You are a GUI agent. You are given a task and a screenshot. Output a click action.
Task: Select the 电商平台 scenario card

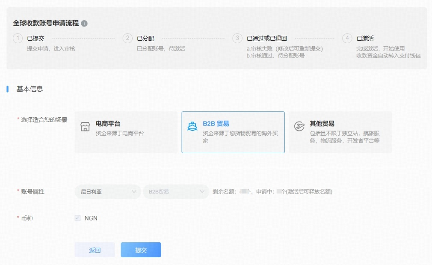click(126, 132)
